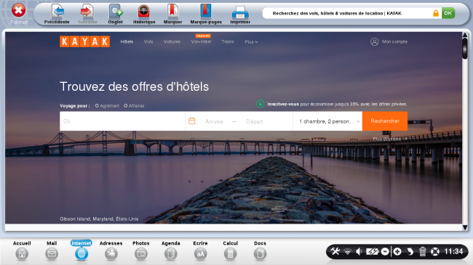This screenshot has height=265, width=473.
Task: Confirm the address with the green OK button
Action: click(x=448, y=13)
